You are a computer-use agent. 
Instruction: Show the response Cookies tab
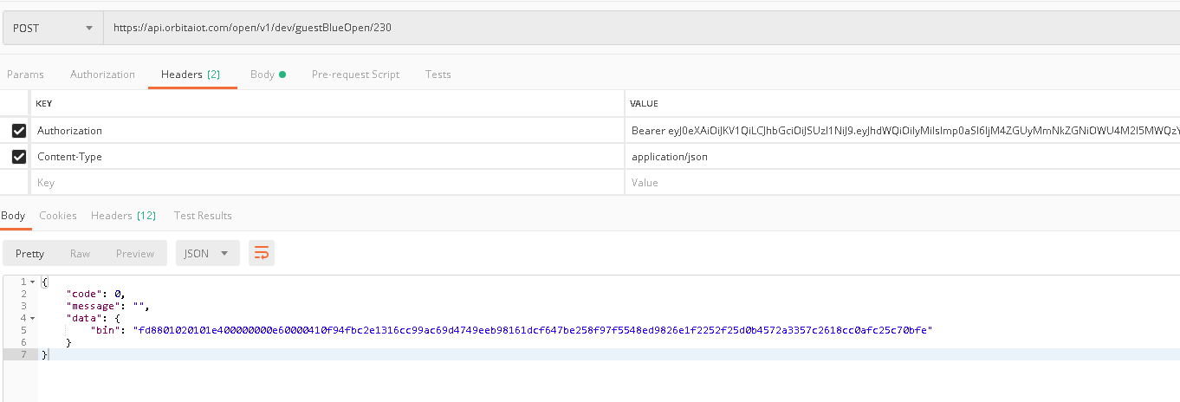(58, 215)
